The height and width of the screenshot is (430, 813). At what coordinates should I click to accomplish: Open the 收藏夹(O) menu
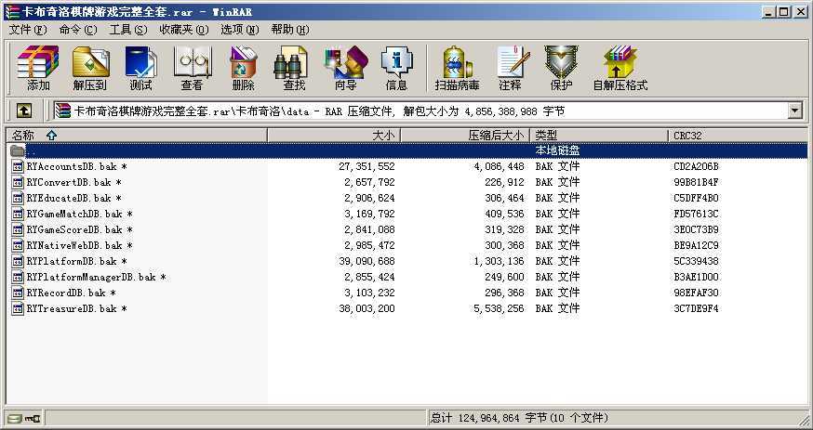(x=184, y=30)
